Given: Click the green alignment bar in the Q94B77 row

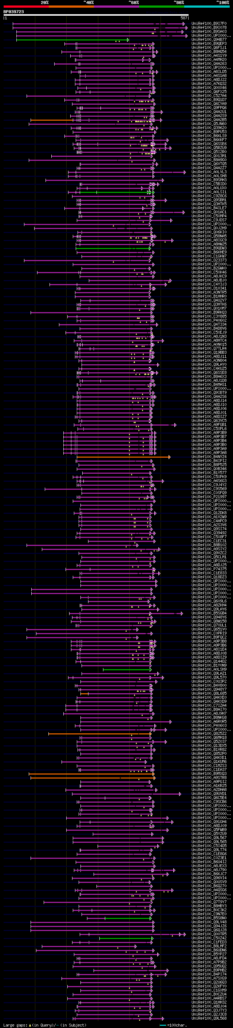Looking at the screenshot, I should (x=72, y=40).
